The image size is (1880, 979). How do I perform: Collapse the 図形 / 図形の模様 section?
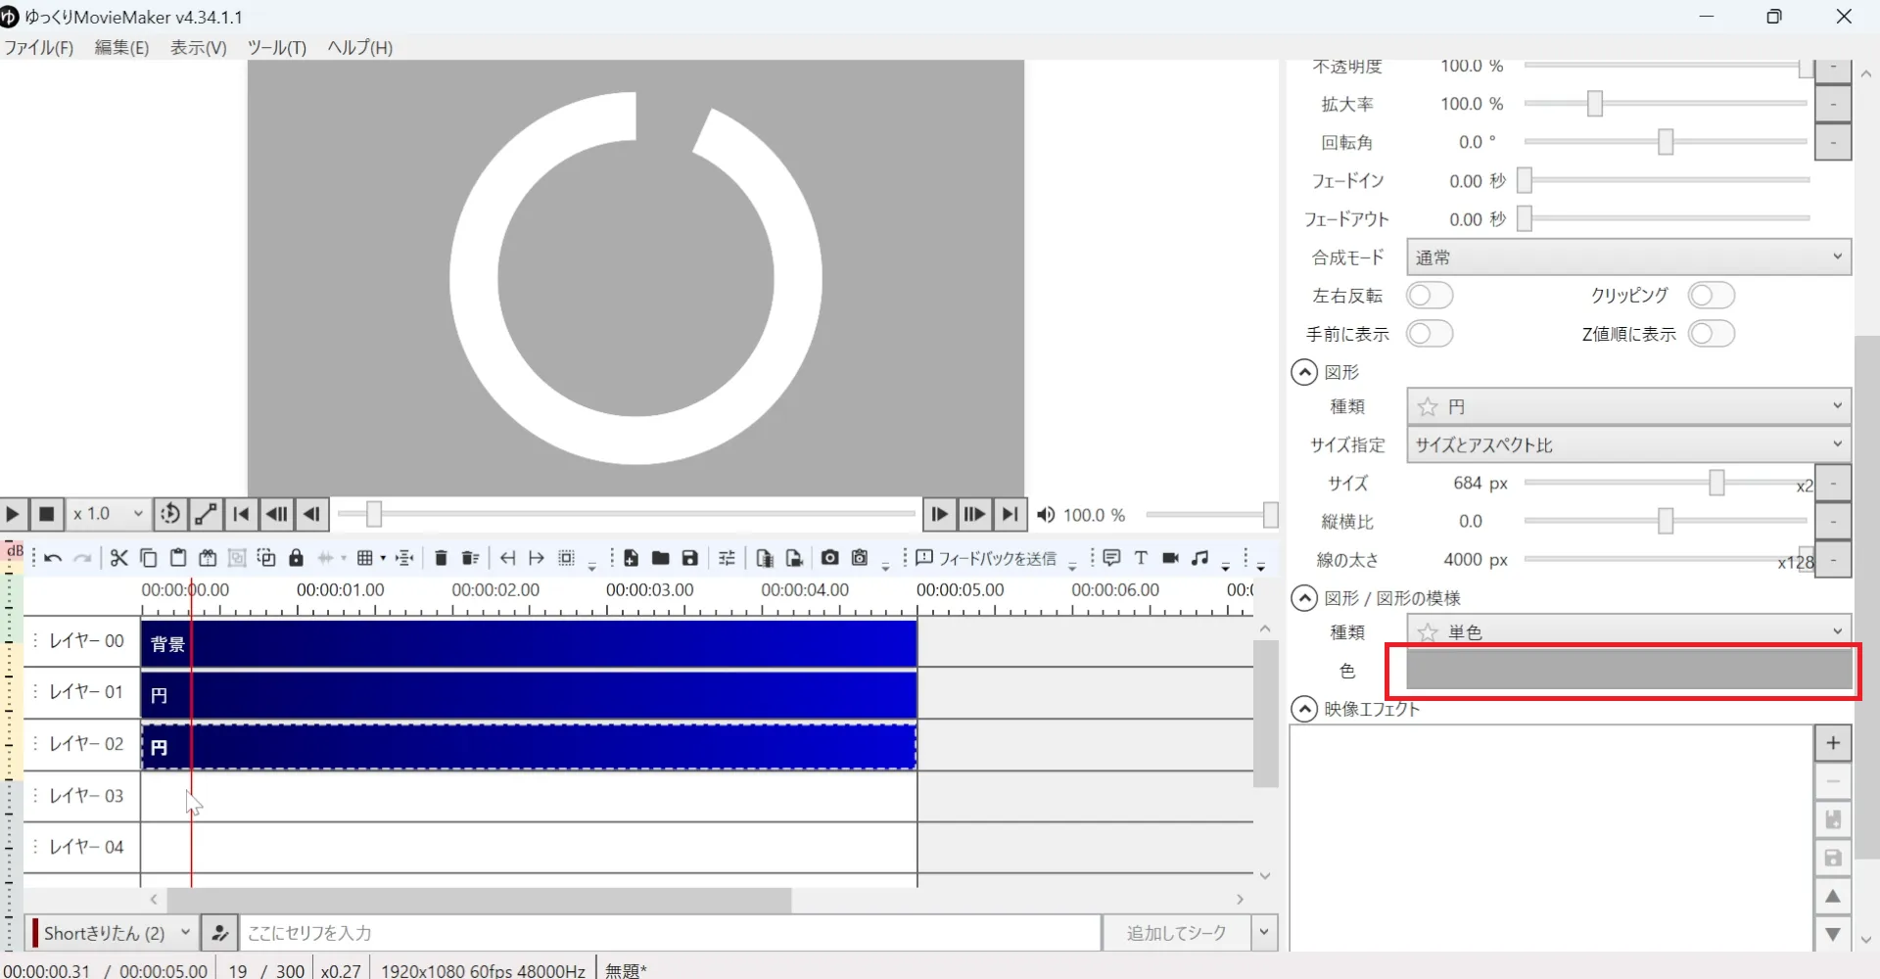[1304, 598]
